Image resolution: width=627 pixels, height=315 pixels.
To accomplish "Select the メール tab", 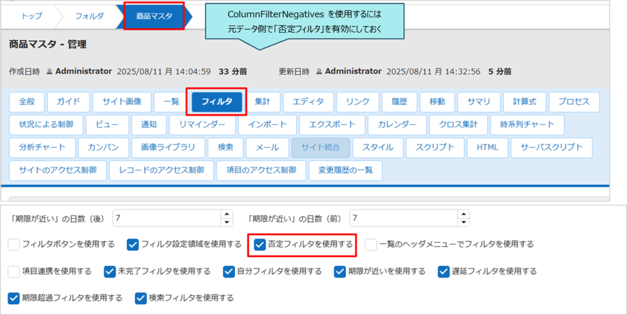I will point(267,147).
